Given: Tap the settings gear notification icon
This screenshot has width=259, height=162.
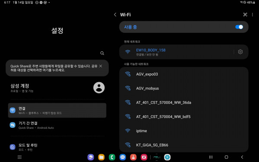Looking at the screenshot, I should pos(41,3).
